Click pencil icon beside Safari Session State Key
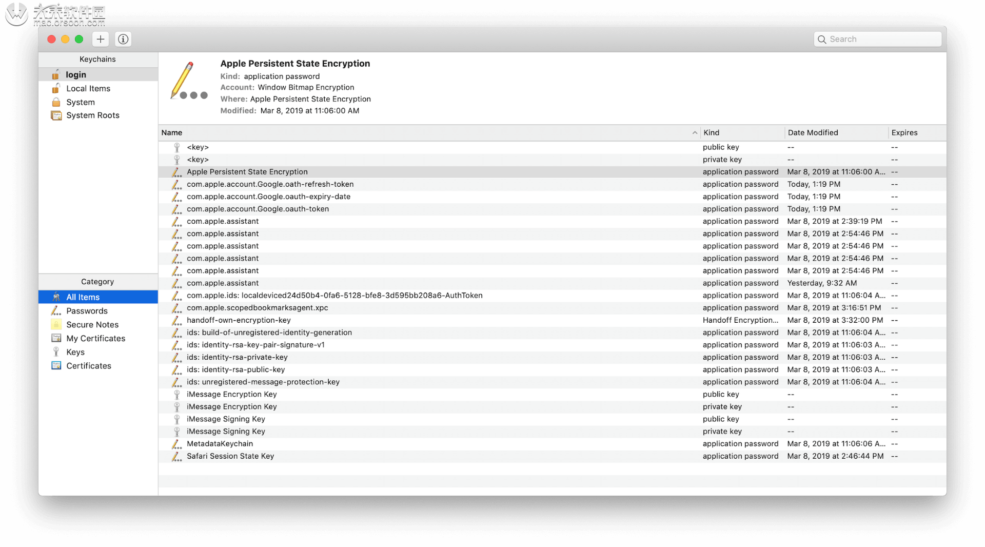 [176, 456]
